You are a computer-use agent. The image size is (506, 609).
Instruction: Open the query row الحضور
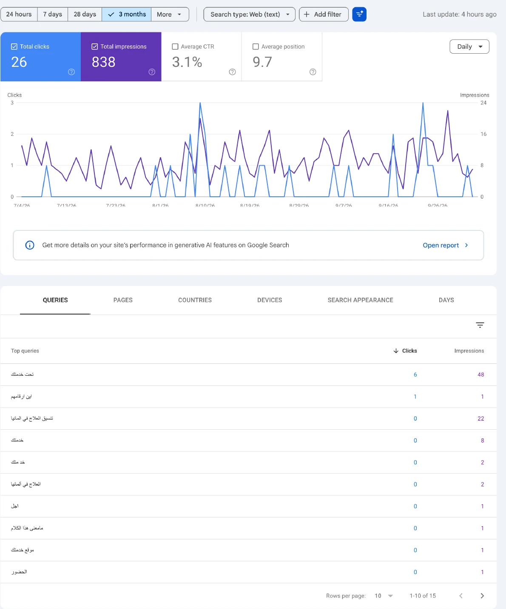248,572
